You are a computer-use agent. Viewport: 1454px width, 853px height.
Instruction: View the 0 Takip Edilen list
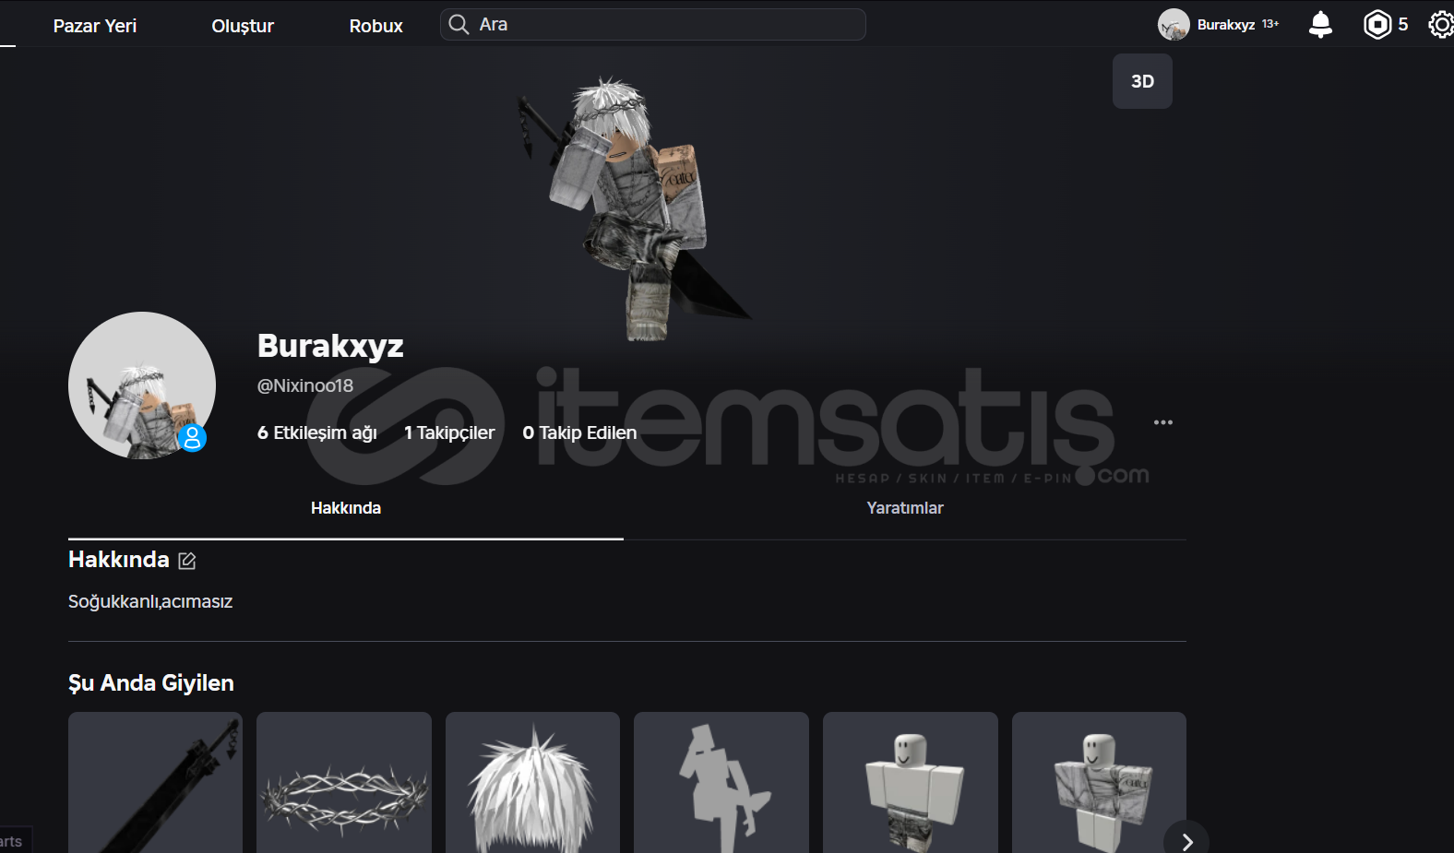click(579, 432)
